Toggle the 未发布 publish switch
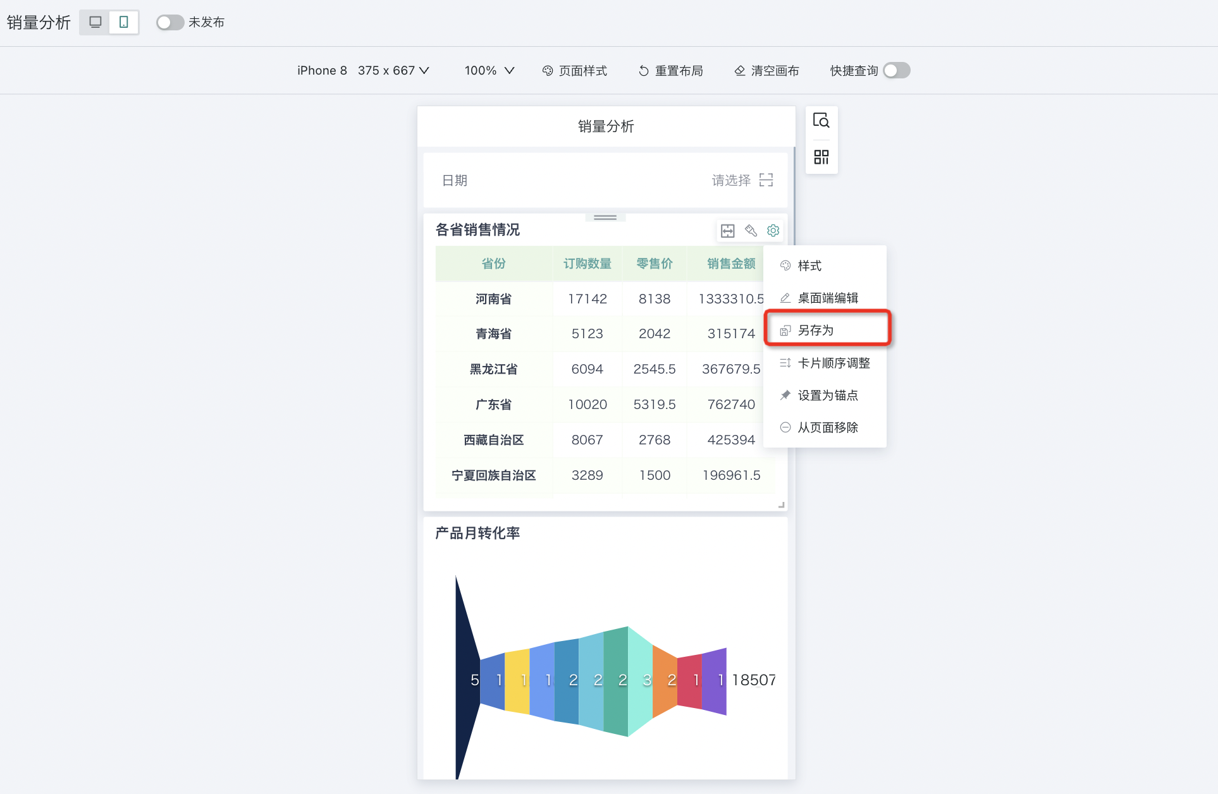This screenshot has width=1218, height=794. coord(169,22)
